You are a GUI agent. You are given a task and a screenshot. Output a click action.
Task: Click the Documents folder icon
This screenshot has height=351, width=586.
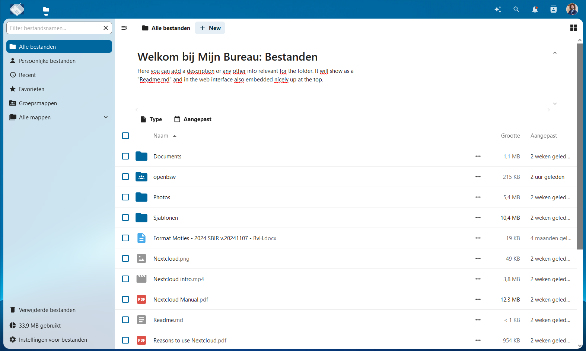(141, 156)
